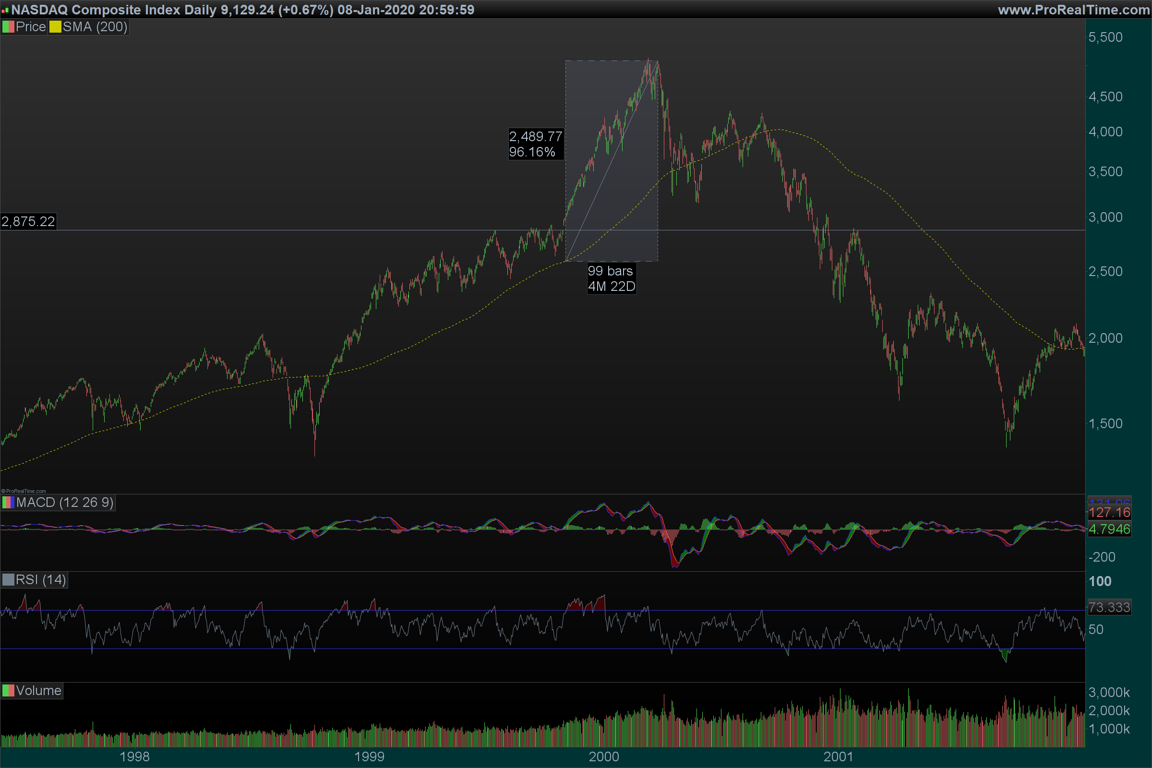Click the small ProRealTime.com copyright watermark
1152x768 pixels.
pos(24,491)
